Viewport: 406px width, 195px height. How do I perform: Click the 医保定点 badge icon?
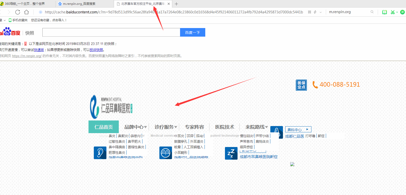pos(301,85)
